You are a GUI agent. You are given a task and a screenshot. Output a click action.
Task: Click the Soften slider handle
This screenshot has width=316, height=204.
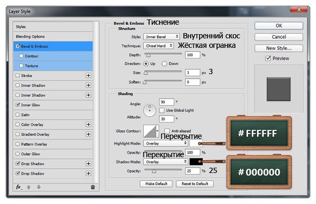coord(145,82)
